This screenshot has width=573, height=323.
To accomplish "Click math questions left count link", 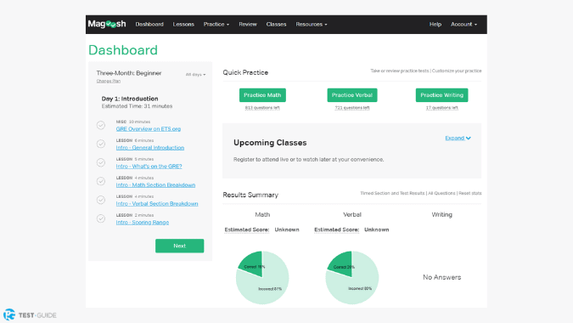I will click(262, 108).
